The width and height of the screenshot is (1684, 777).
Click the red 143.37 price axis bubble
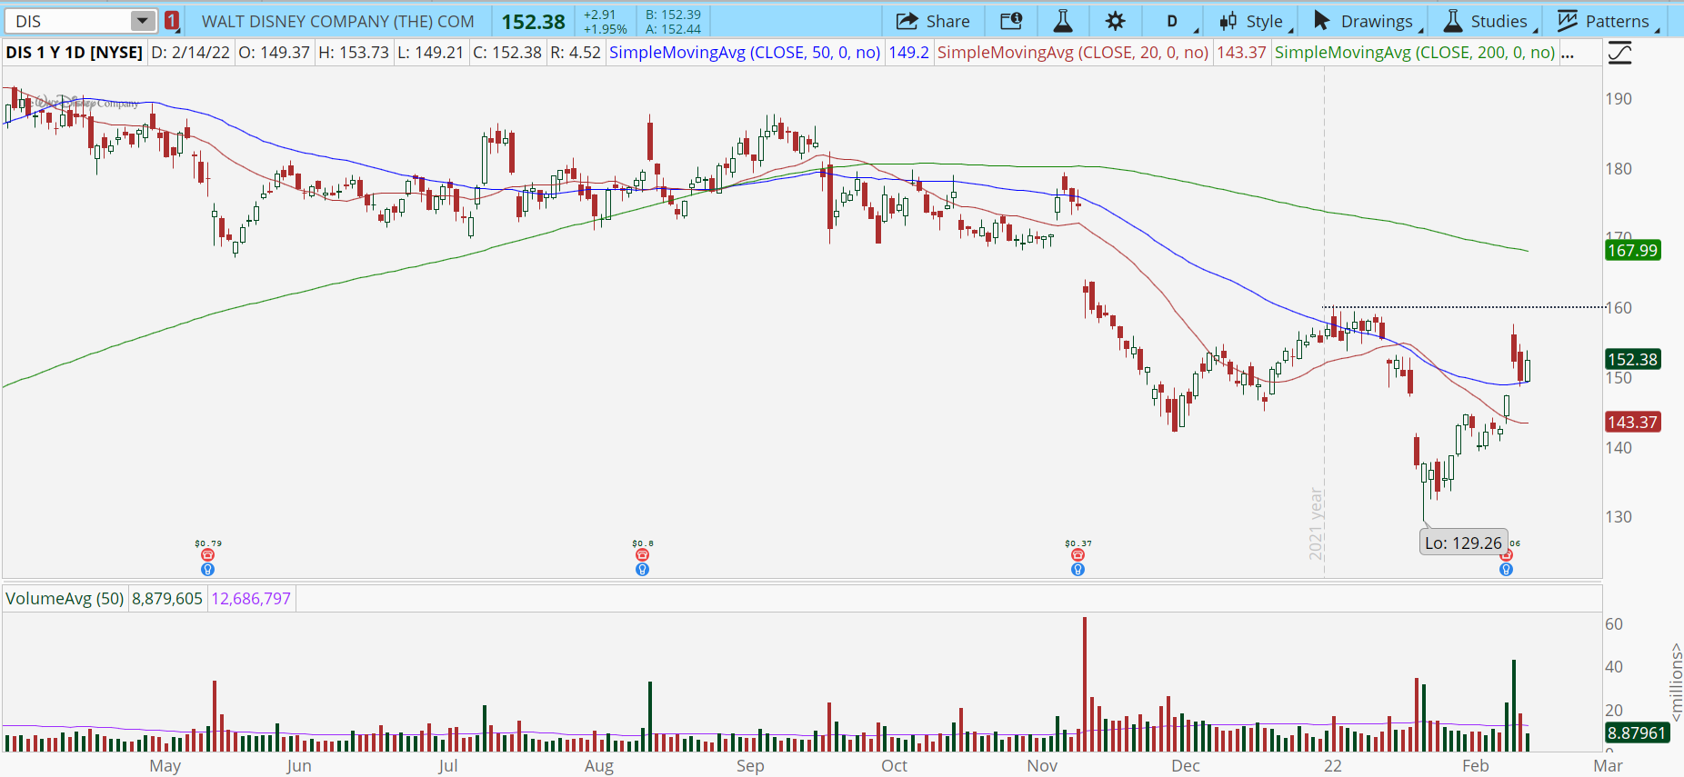pos(1633,423)
